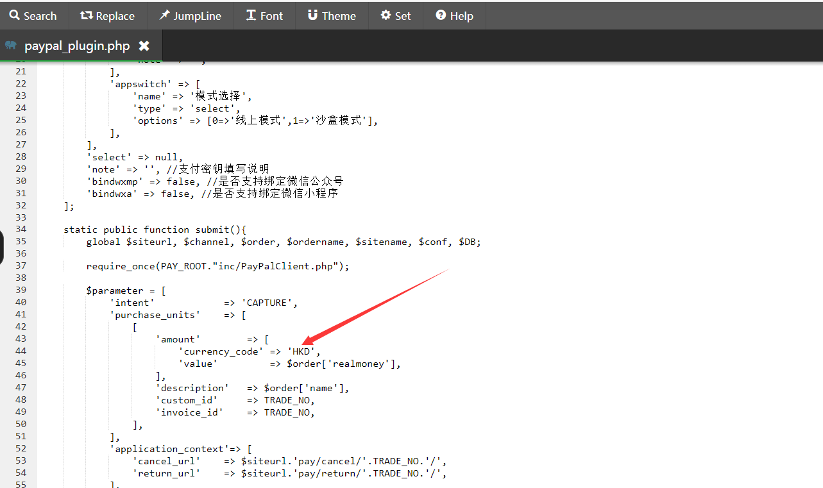Open the Help menu
Viewport: 823px width, 488px height.
point(454,16)
